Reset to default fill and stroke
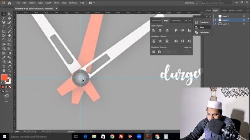 pyautogui.click(x=2, y=82)
